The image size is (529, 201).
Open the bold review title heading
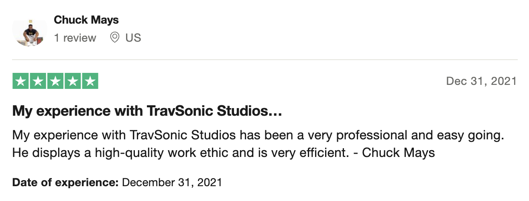coord(147,111)
